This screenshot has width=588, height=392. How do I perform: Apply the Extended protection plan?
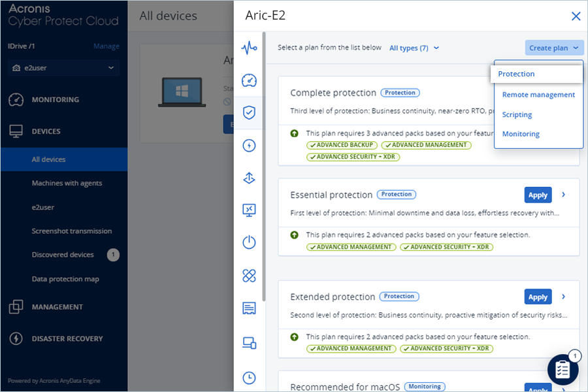538,297
